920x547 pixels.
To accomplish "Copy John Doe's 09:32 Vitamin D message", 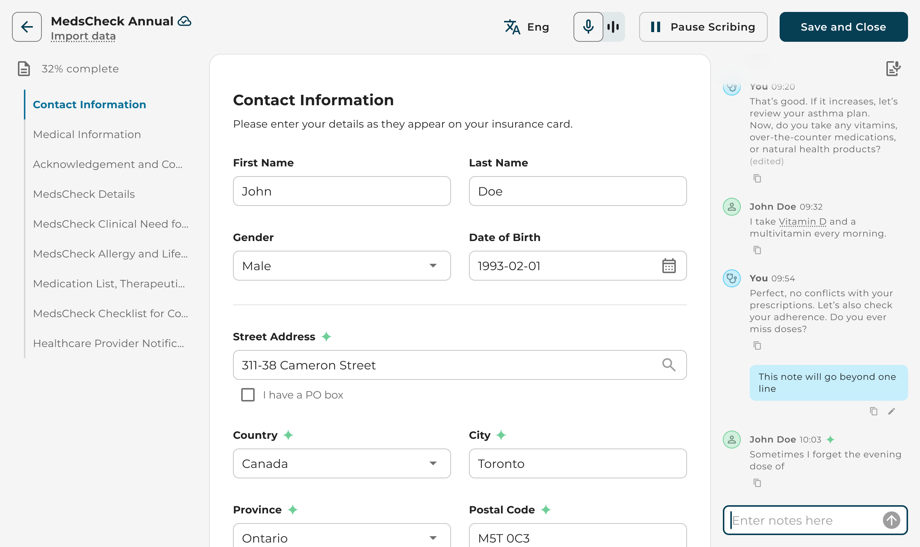I will 757,250.
